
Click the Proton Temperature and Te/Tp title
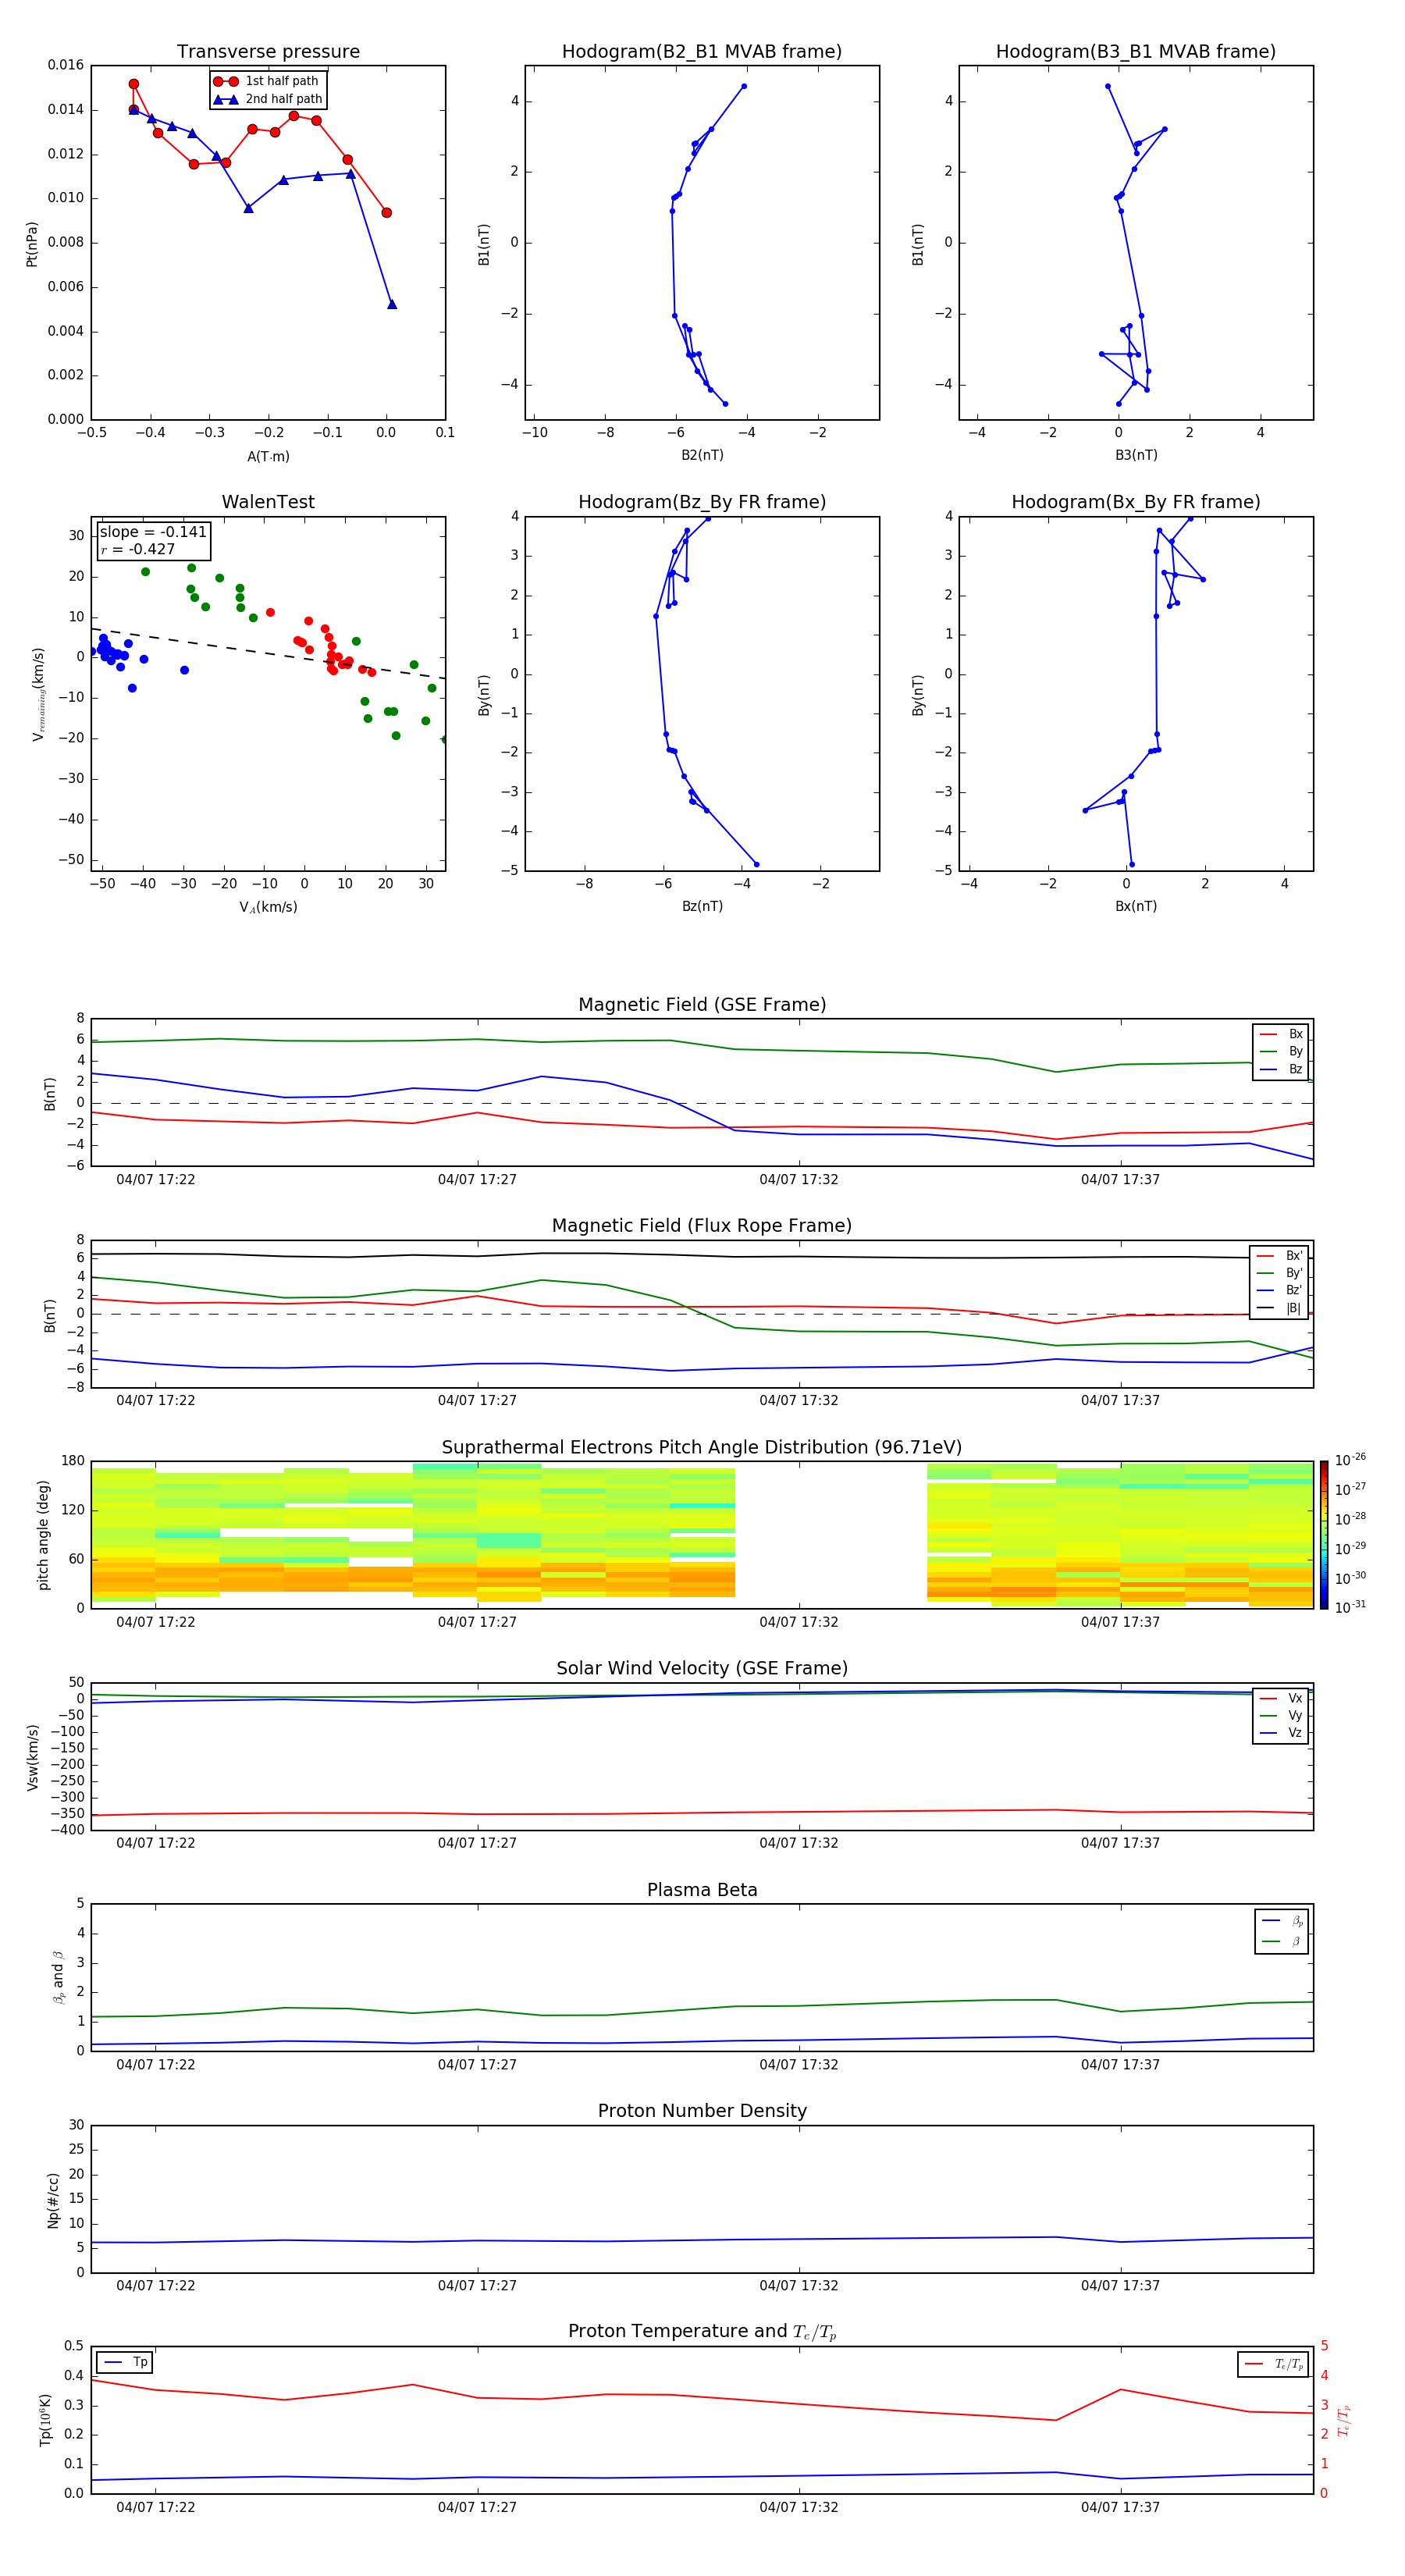pyautogui.click(x=702, y=2332)
